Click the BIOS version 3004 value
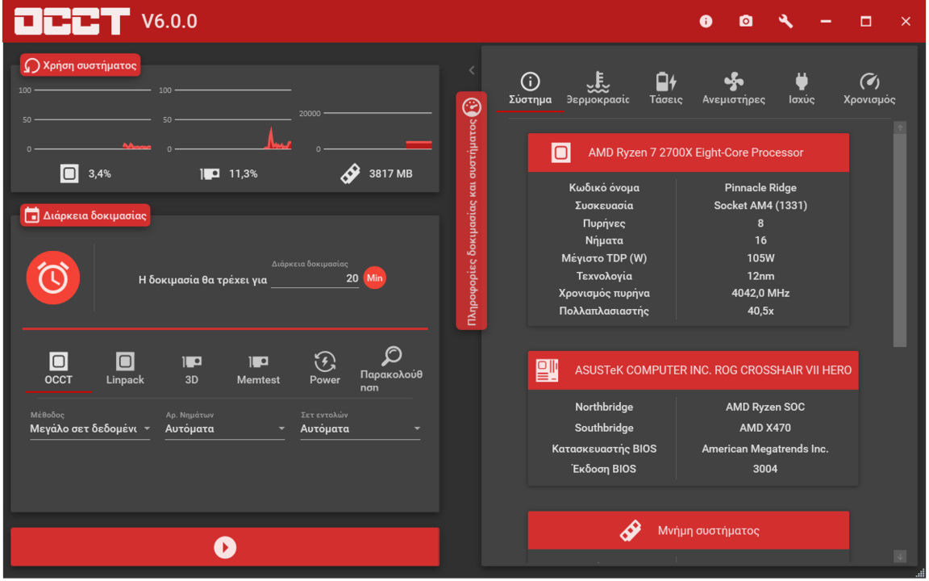 [764, 470]
